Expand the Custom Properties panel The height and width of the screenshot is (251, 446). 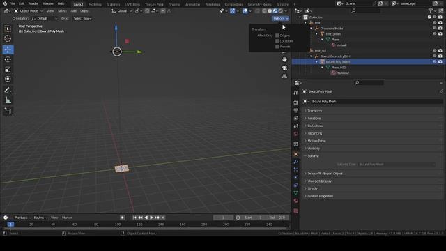click(373, 196)
